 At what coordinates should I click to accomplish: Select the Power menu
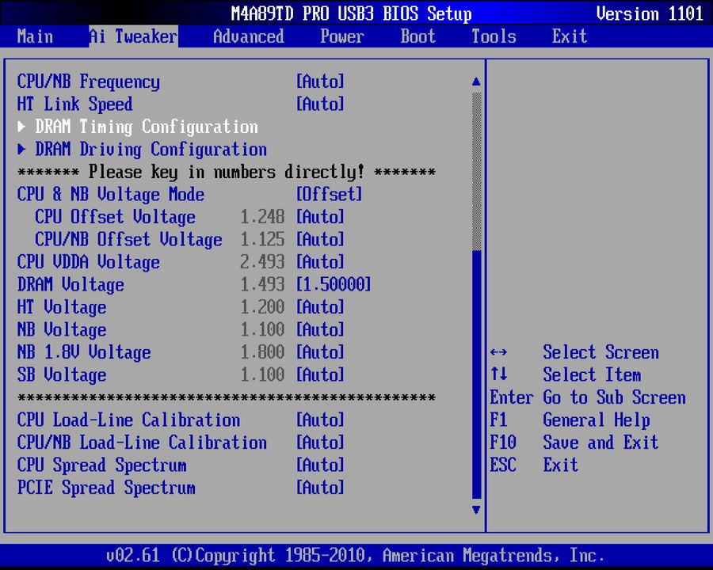coord(341,36)
